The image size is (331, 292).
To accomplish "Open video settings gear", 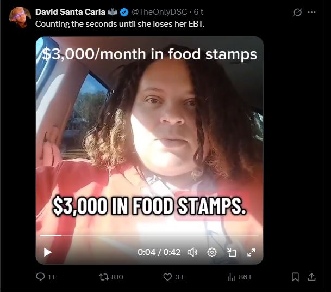I will tap(212, 252).
